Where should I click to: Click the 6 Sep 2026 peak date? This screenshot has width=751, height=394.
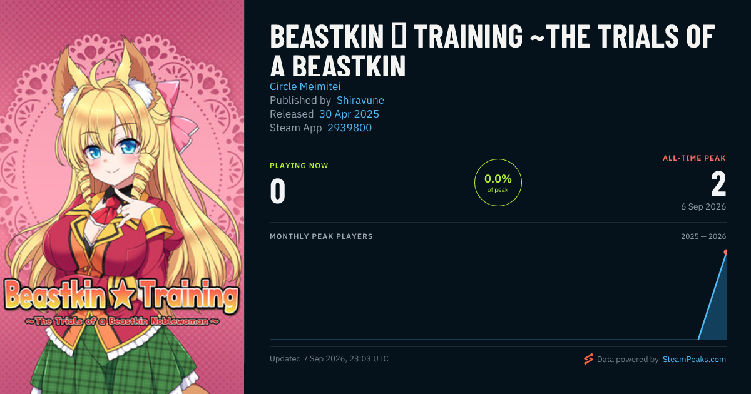click(x=704, y=206)
